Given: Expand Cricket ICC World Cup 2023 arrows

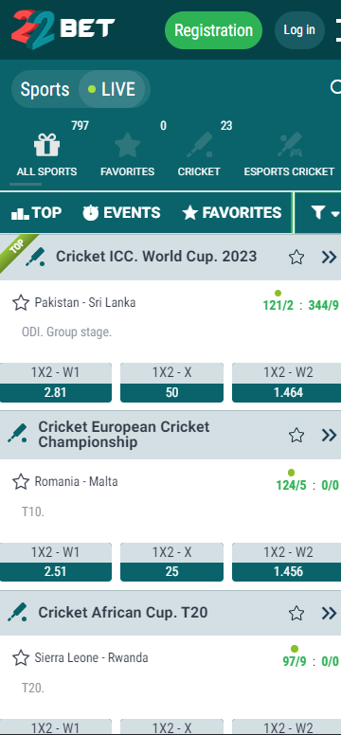Looking at the screenshot, I should [x=330, y=257].
